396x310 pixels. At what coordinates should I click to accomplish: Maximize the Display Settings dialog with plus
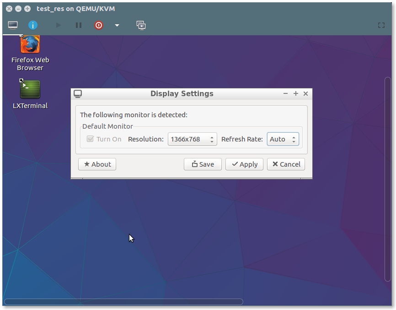pyautogui.click(x=296, y=93)
